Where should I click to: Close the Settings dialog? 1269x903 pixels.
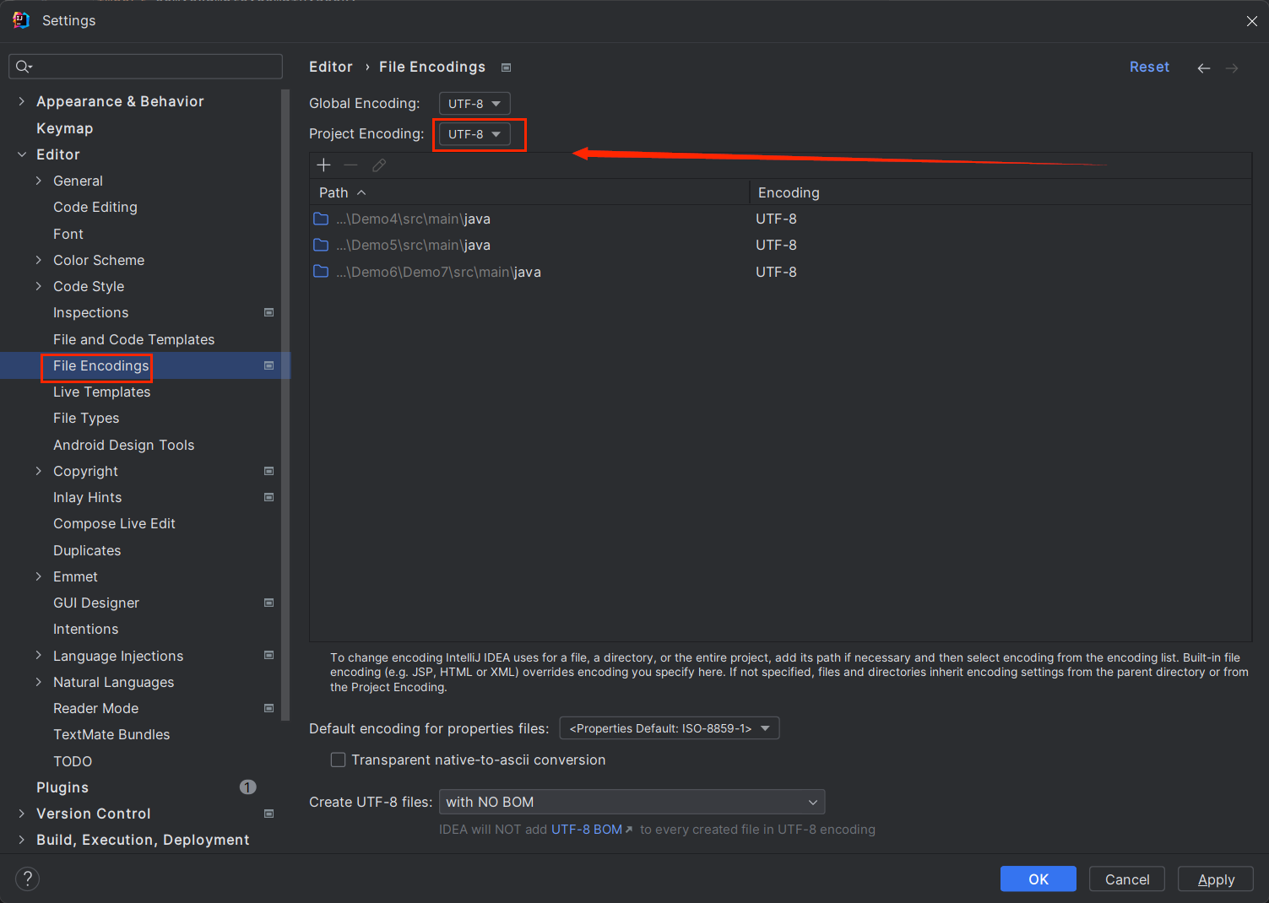(x=1251, y=21)
